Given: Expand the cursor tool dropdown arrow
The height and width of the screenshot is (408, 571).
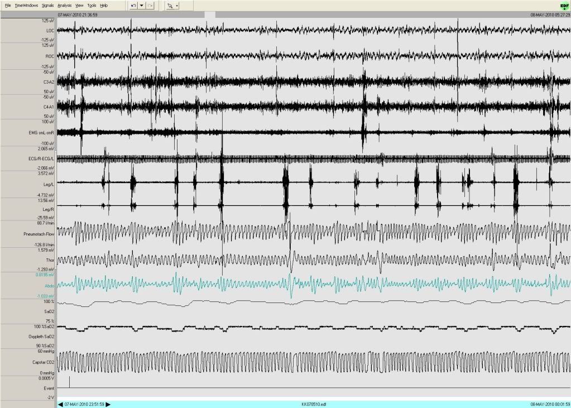Looking at the screenshot, I should click(177, 5).
